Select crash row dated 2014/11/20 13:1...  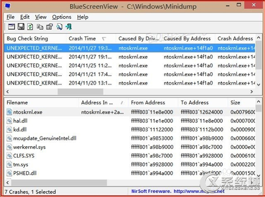(x=129, y=83)
